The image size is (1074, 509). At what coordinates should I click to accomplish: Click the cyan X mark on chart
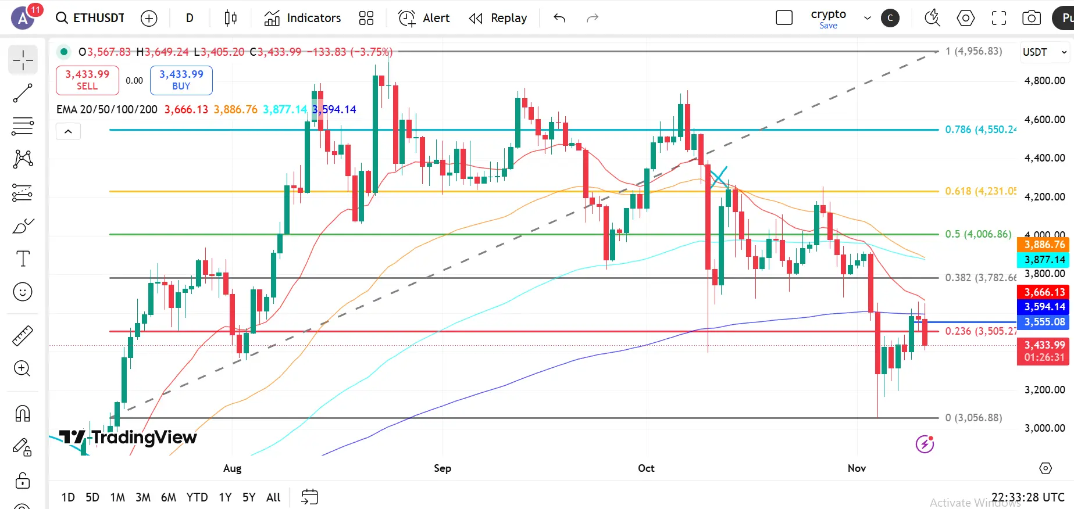(x=718, y=177)
